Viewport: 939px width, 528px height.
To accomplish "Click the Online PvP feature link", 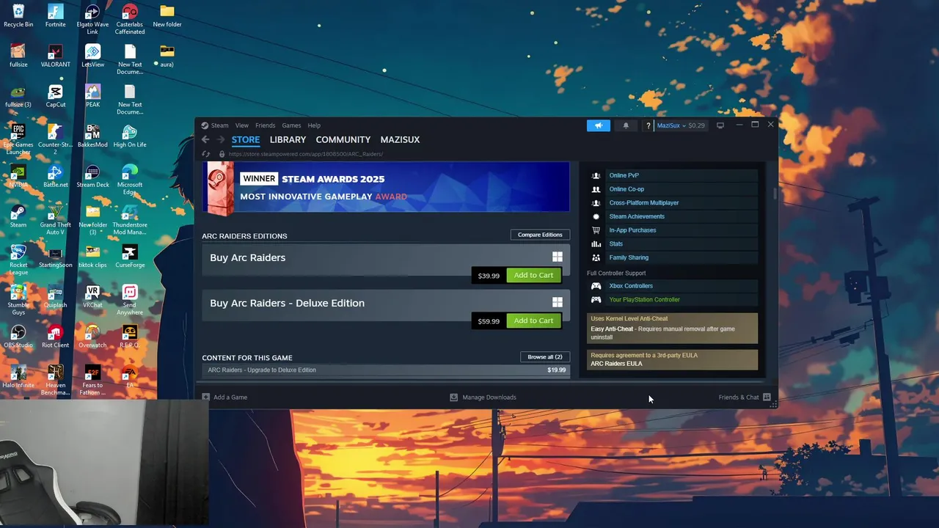I will point(624,175).
